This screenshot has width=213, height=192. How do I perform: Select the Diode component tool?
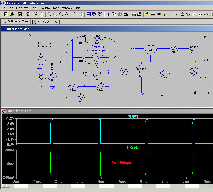tap(182, 15)
